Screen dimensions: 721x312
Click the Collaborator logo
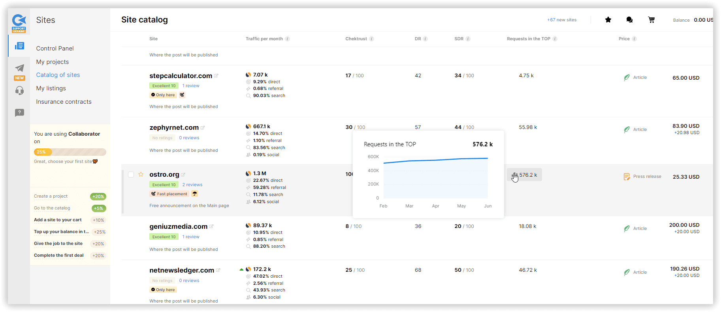tap(19, 24)
